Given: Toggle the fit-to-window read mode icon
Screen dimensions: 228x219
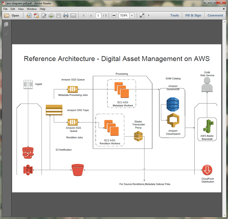Looking at the screenshot, I should click(x=142, y=15).
